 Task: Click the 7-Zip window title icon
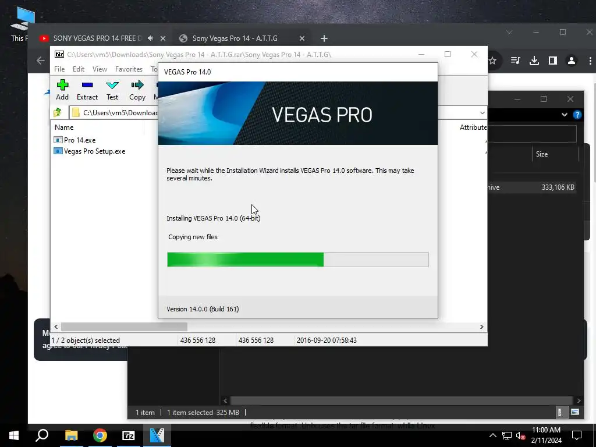coord(59,54)
